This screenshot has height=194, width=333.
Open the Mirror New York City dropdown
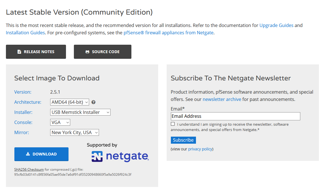coord(74,133)
